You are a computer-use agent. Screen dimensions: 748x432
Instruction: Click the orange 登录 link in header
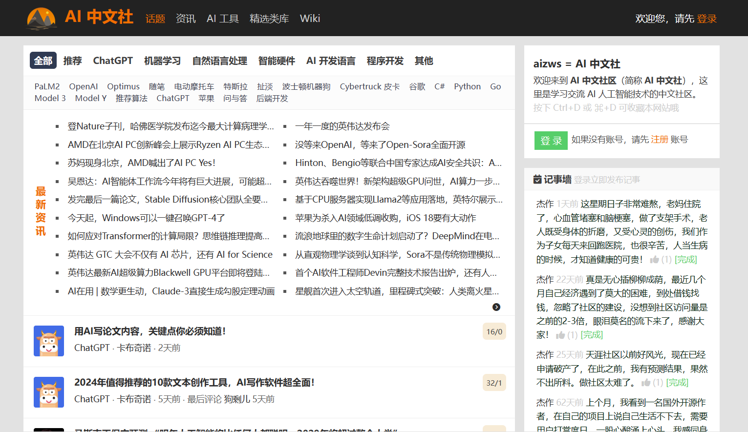point(706,19)
